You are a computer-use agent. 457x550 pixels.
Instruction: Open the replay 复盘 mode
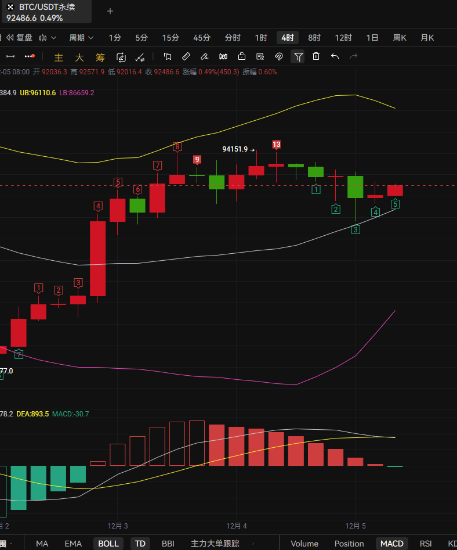pos(20,38)
